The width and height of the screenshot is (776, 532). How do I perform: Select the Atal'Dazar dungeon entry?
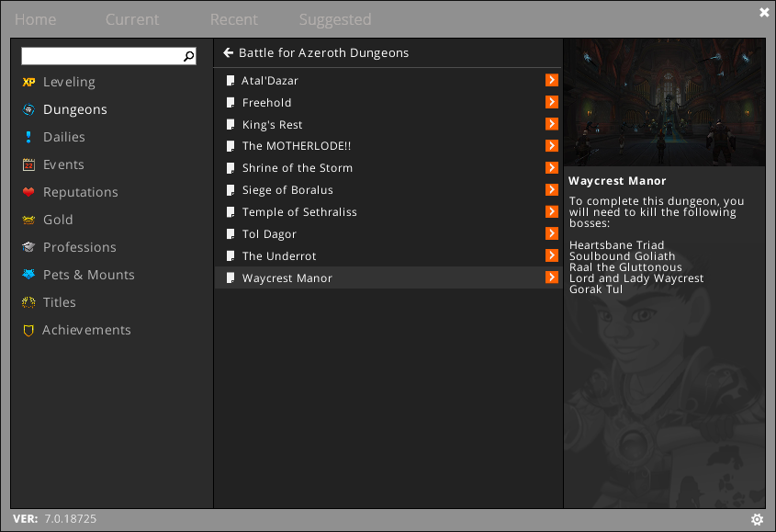pyautogui.click(x=388, y=81)
